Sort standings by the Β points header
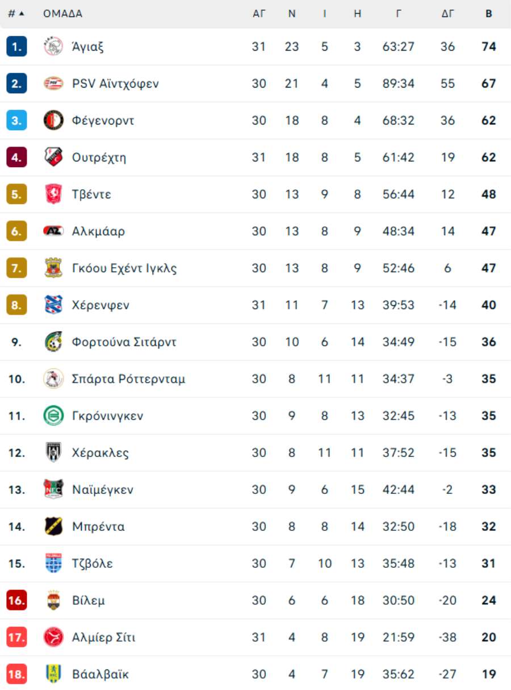This screenshot has width=511, height=690. click(489, 14)
